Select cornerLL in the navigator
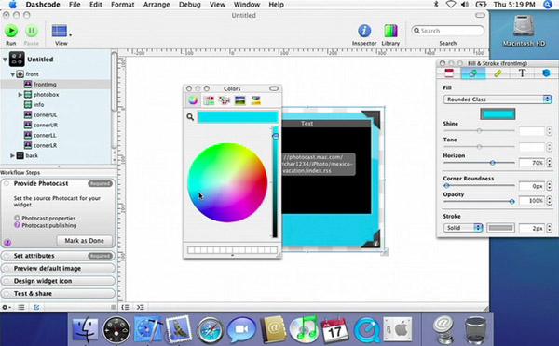Viewport: 559px width, 346px height. click(x=45, y=135)
